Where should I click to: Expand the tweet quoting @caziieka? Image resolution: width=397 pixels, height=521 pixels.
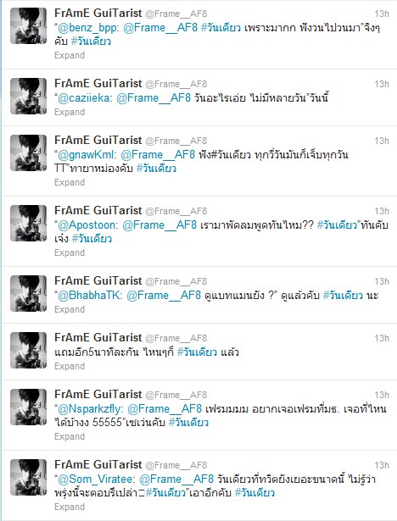coord(70,113)
